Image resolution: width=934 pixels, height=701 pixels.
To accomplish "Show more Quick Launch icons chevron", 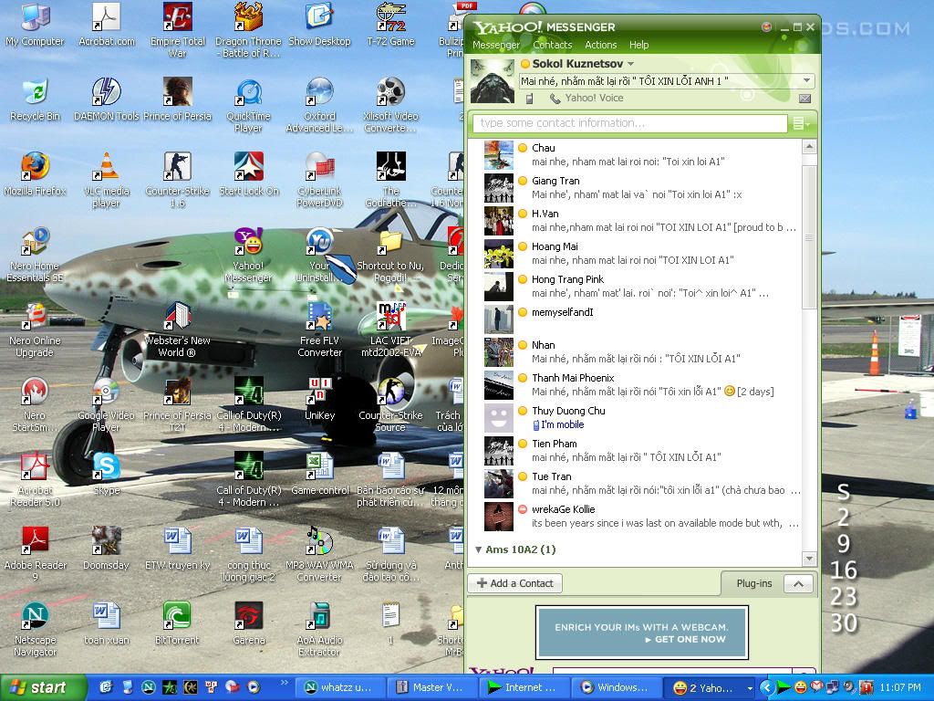I will pyautogui.click(x=284, y=683).
